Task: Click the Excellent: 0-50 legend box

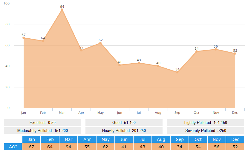Action: point(42,123)
